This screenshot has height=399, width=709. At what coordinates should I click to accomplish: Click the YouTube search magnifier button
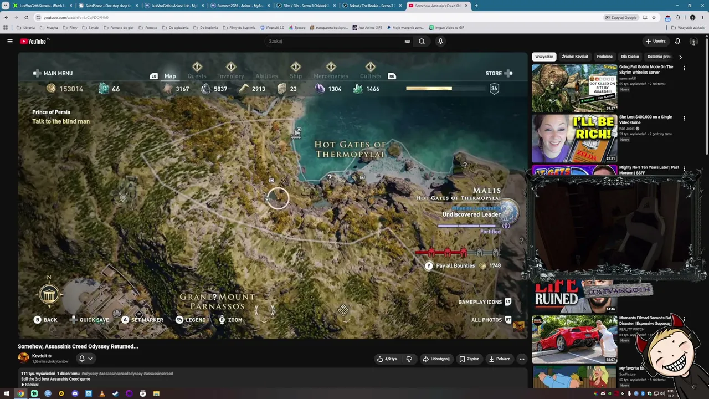click(x=422, y=41)
